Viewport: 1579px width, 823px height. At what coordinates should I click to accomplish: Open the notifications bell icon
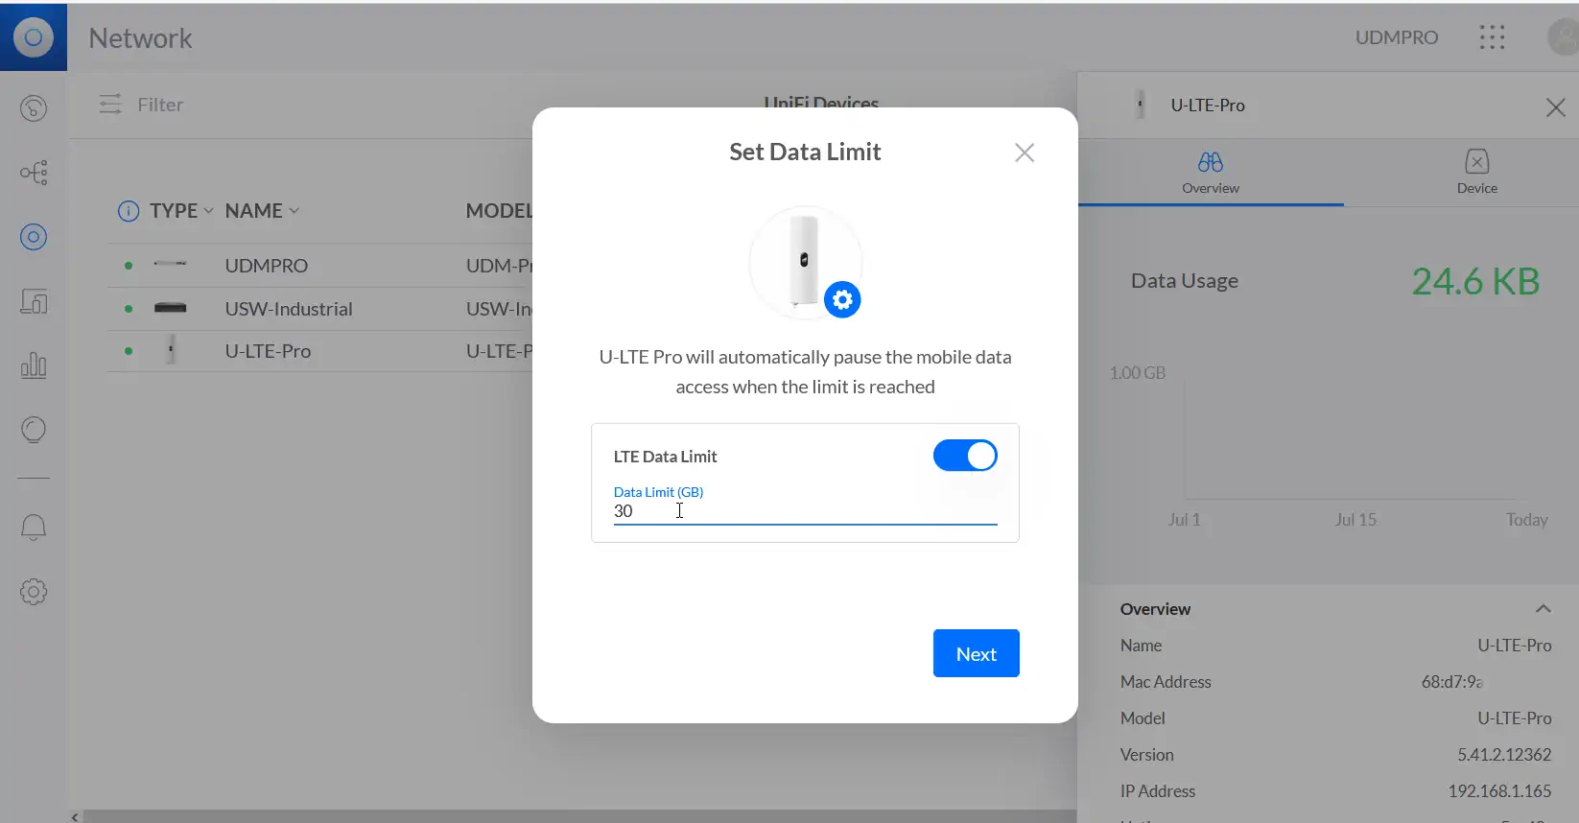click(x=34, y=527)
